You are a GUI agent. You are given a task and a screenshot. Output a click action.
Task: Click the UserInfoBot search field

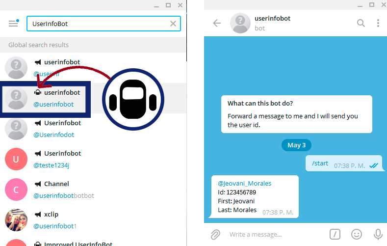(x=103, y=24)
